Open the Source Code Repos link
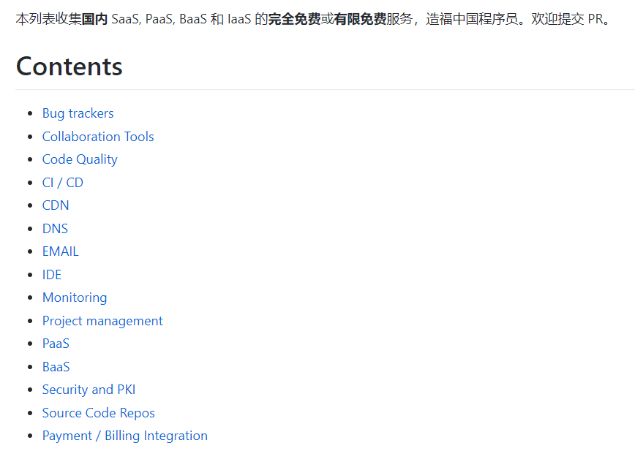The image size is (635, 451). pos(99,413)
